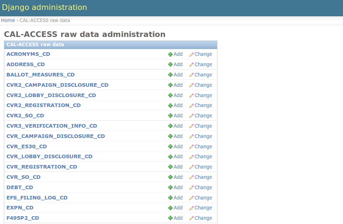
Task: Go to Home in the breadcrumb
Action: [x=8, y=20]
